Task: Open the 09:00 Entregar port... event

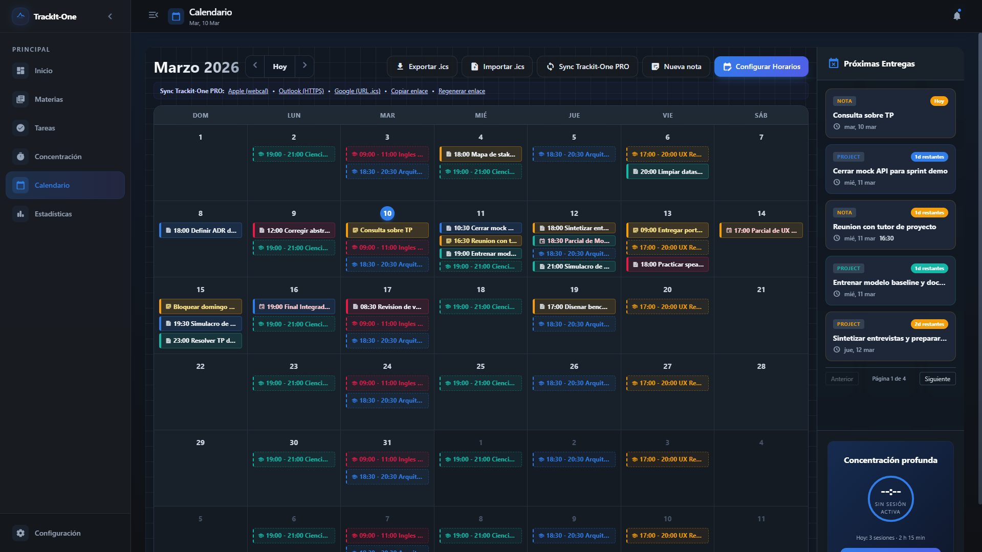Action: pyautogui.click(x=667, y=230)
